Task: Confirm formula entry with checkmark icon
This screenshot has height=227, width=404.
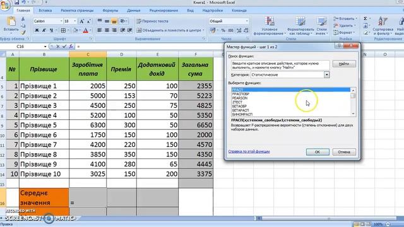Action: [x=64, y=47]
